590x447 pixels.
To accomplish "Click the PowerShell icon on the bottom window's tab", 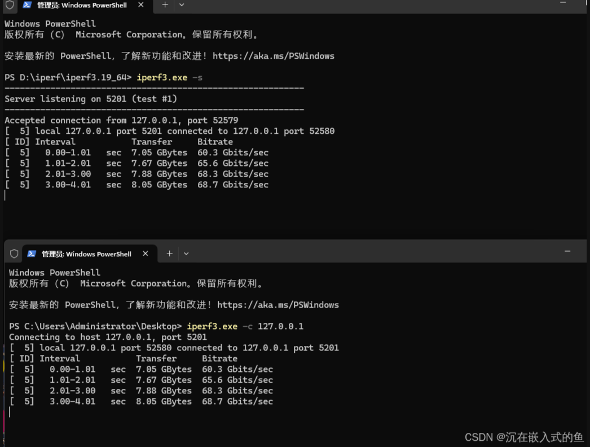I will [32, 254].
